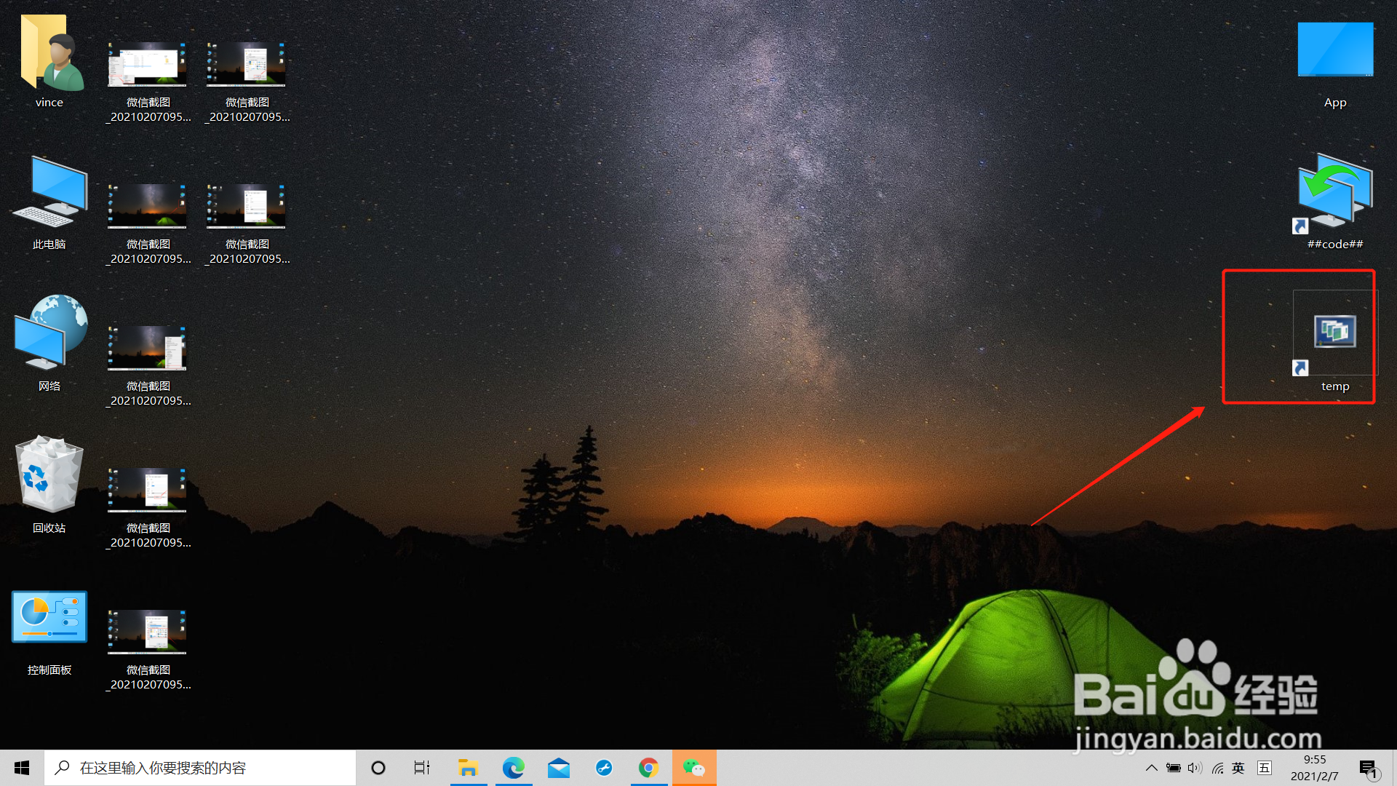This screenshot has height=786, width=1397.
Task: Toggle the 五 IME mode indicator
Action: 1265,768
